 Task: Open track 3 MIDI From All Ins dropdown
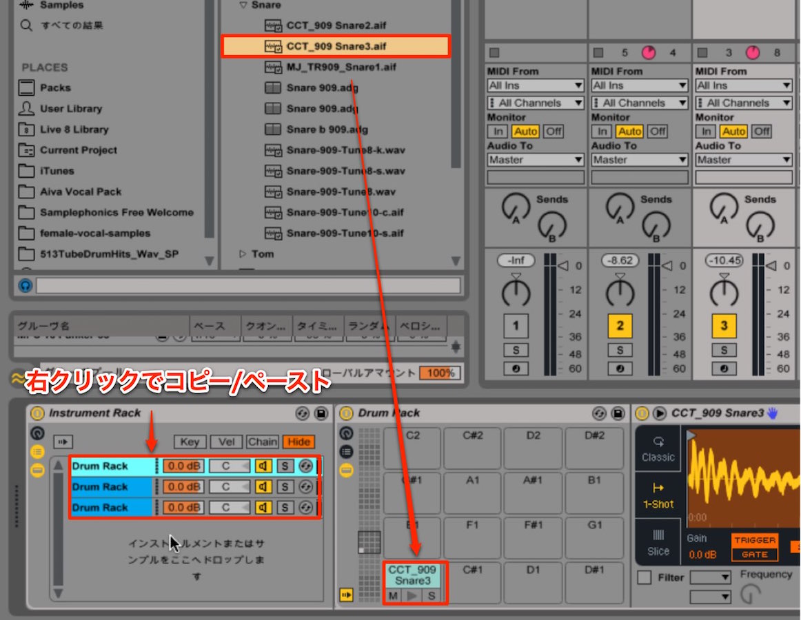(744, 85)
